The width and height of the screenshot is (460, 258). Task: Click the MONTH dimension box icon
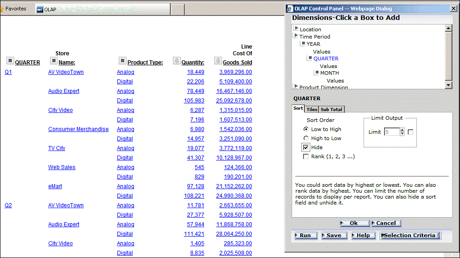[x=317, y=72]
